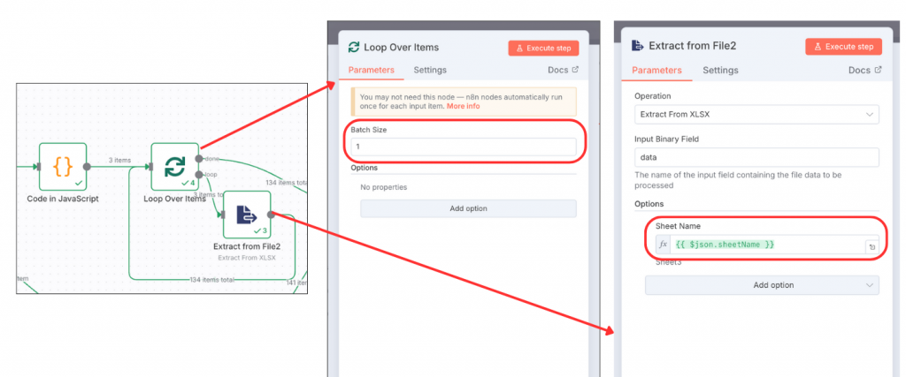Viewport: 906px width, 377px height.
Task: Click the '3 items' connection label
Action: (x=119, y=161)
